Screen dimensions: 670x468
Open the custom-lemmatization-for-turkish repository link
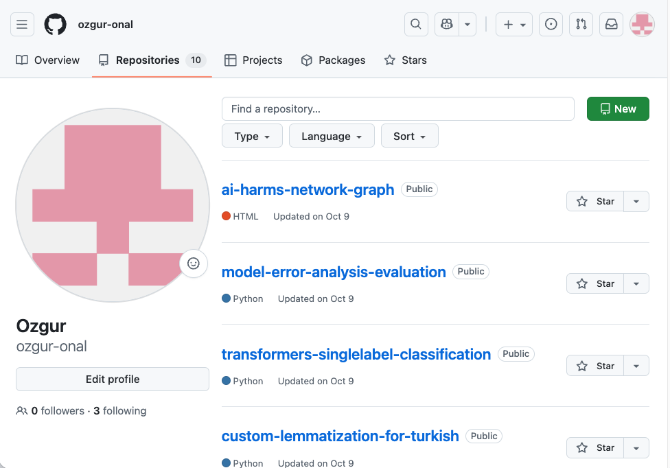[340, 436]
